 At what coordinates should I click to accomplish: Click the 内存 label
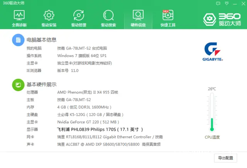(x=30, y=107)
